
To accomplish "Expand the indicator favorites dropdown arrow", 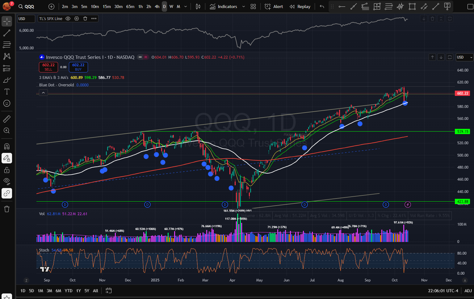I will point(244,6).
